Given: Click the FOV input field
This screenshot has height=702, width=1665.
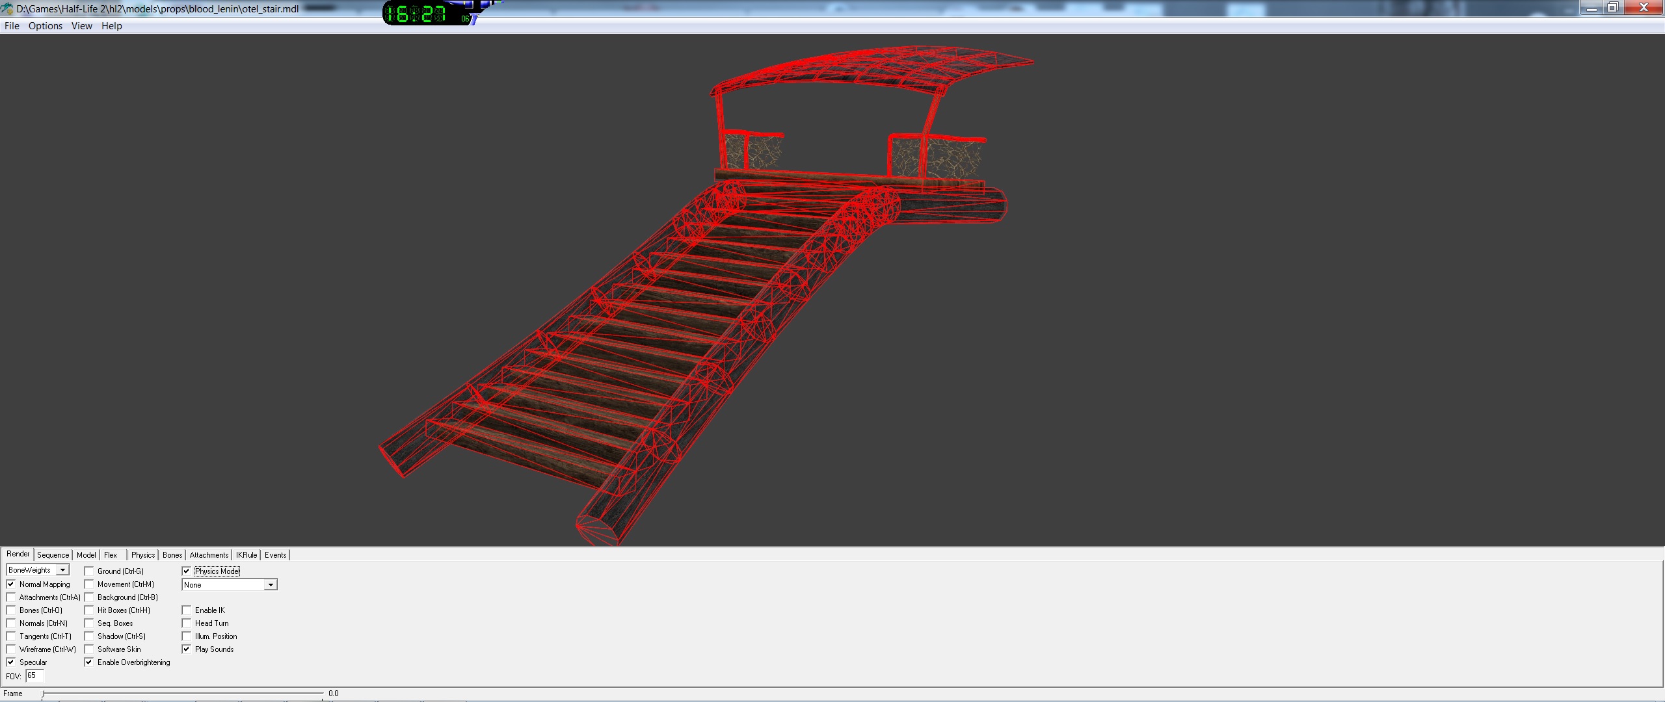Looking at the screenshot, I should click(x=34, y=676).
